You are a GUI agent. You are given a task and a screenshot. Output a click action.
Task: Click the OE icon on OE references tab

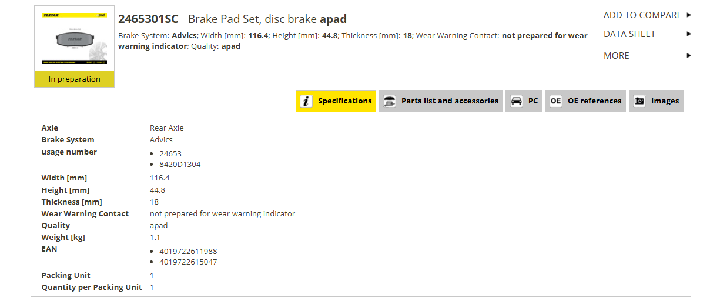coord(555,101)
